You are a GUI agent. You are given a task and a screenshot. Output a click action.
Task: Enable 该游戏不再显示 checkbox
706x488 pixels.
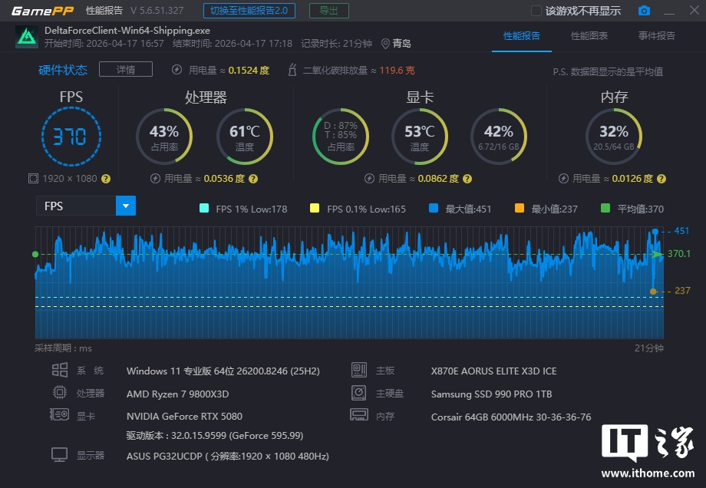537,11
